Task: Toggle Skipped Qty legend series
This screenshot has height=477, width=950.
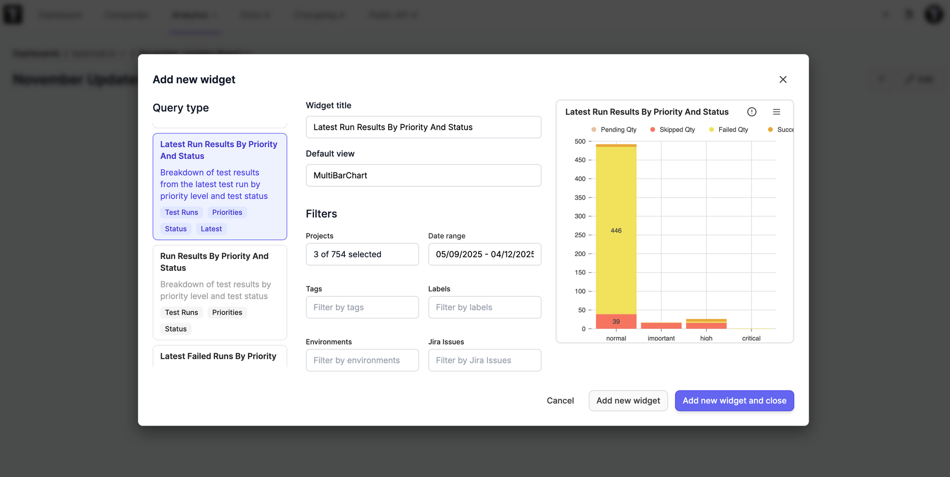Action: [x=673, y=130]
